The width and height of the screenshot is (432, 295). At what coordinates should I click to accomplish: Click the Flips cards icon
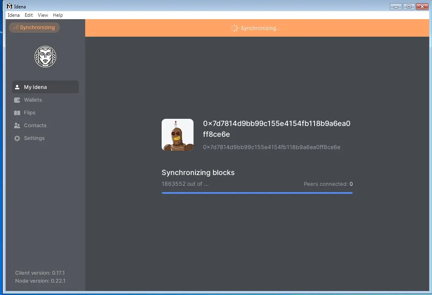17,112
